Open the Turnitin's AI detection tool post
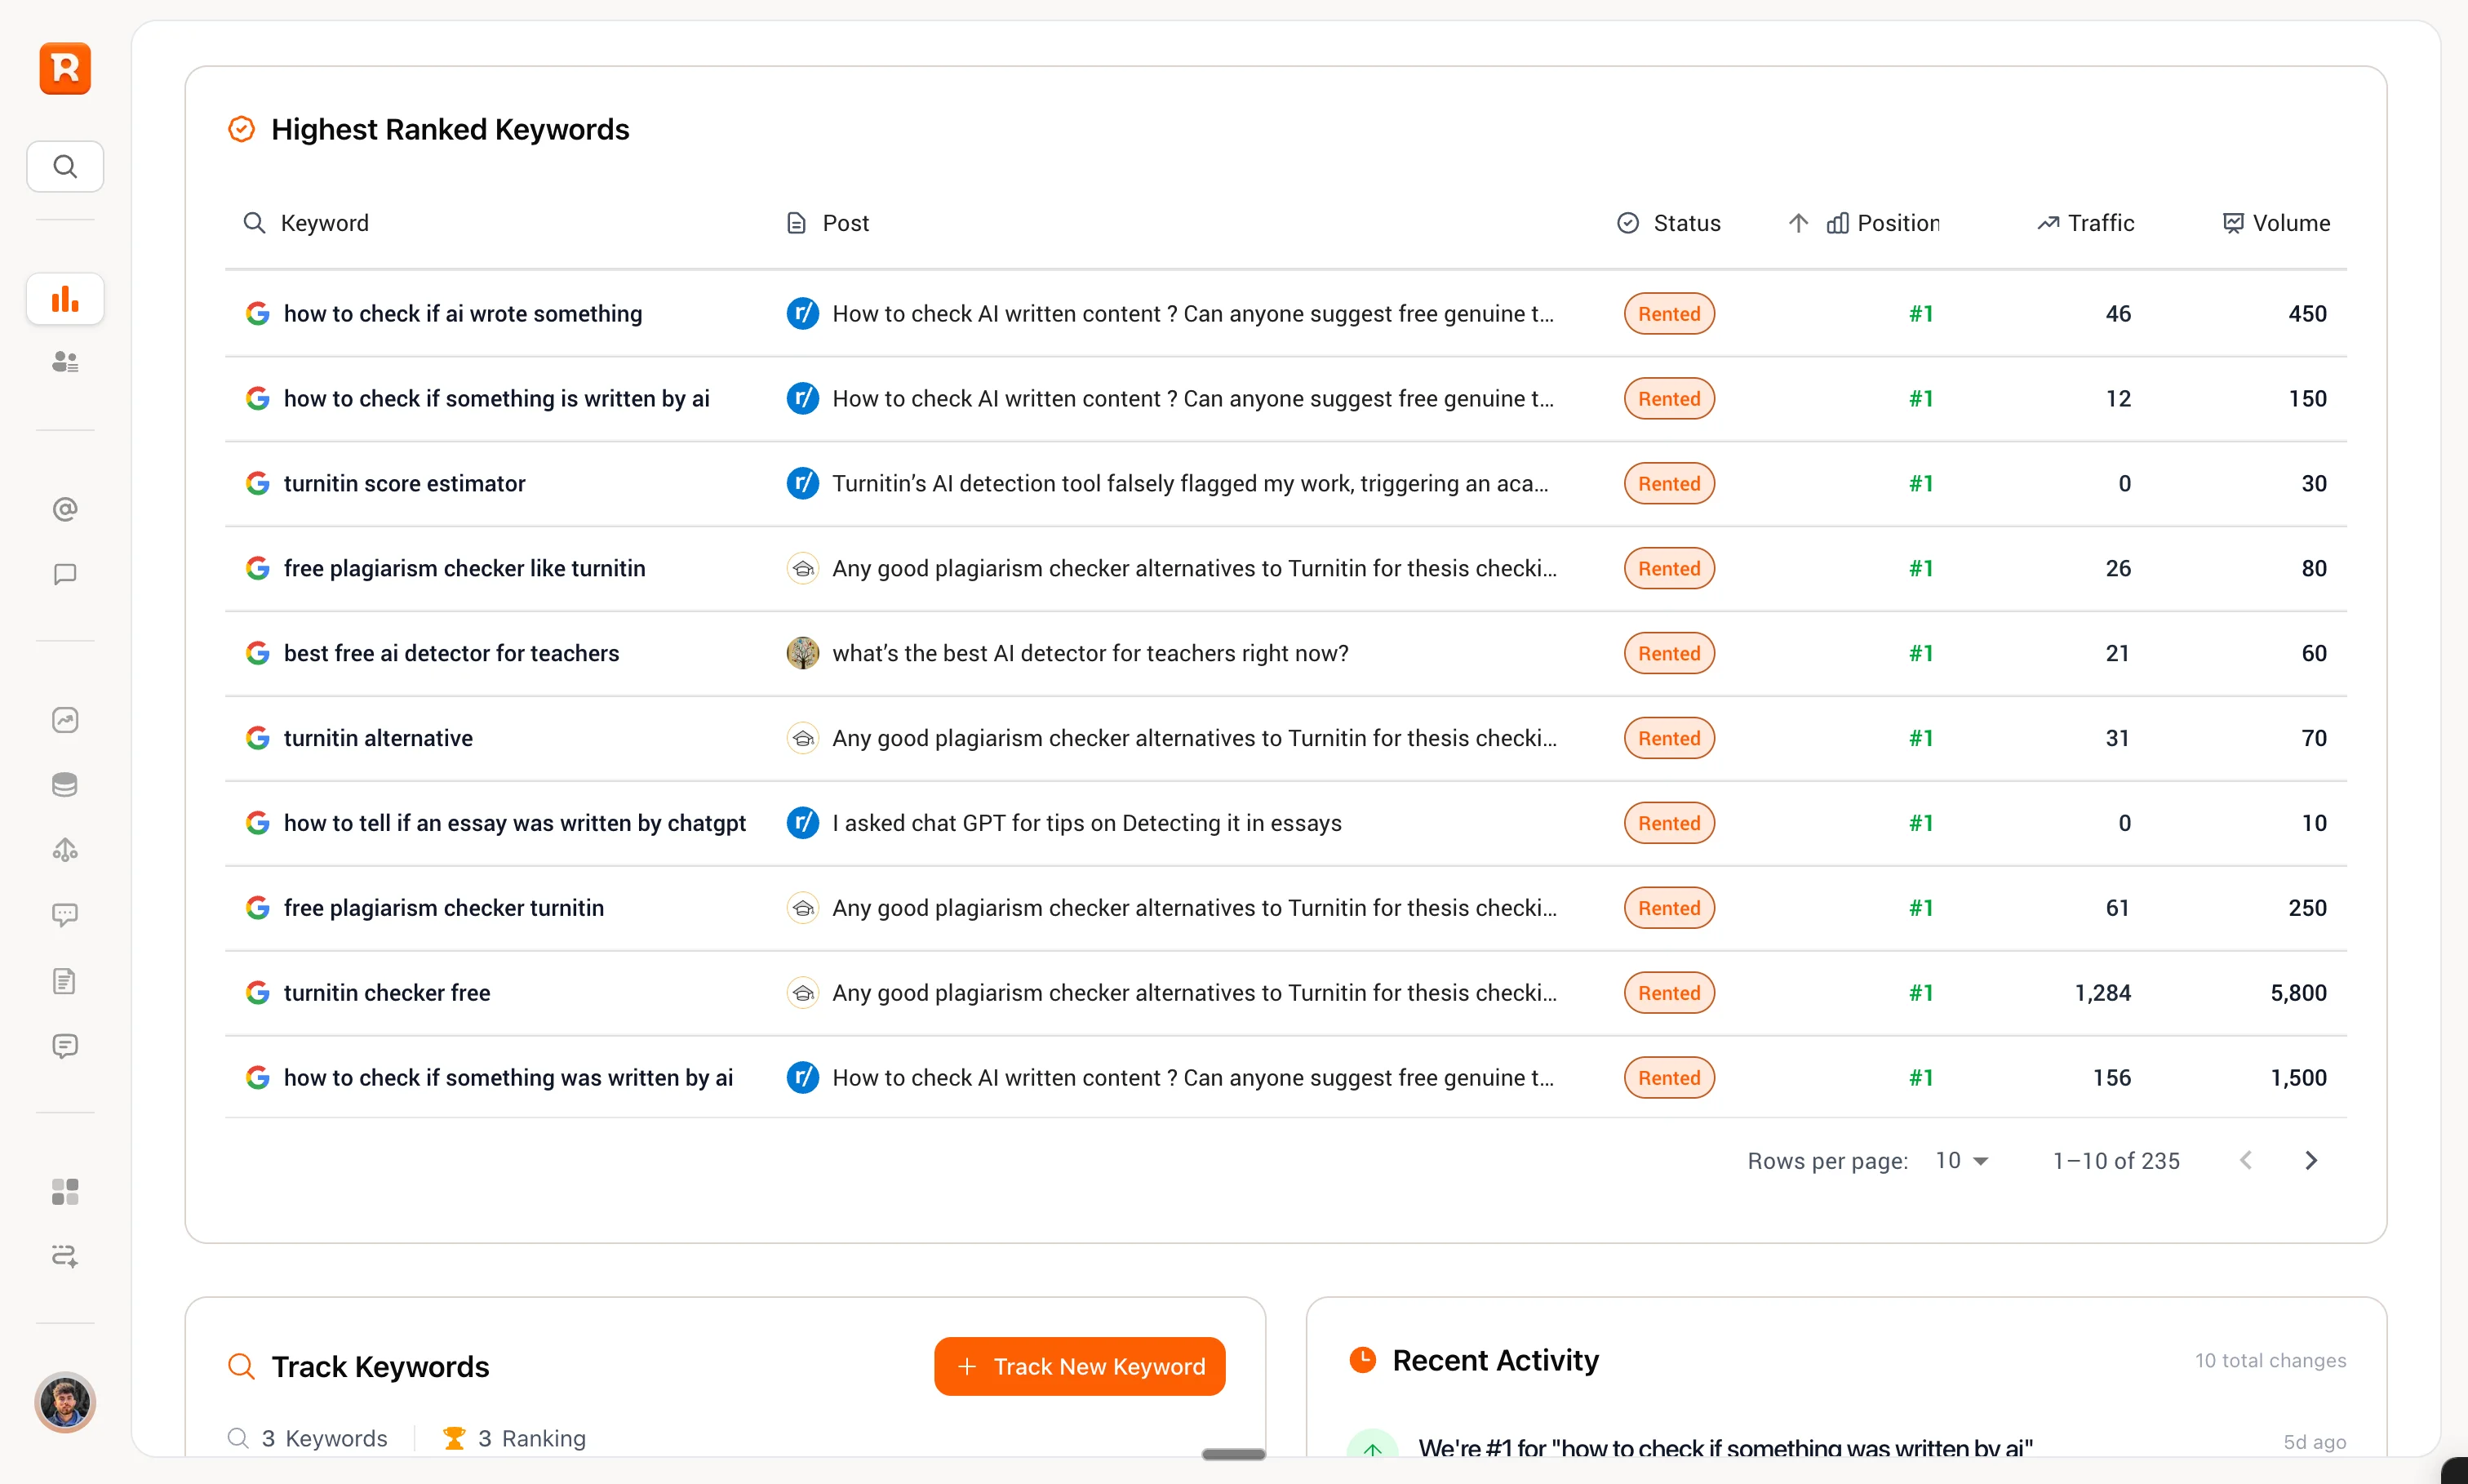 pos(1189,484)
